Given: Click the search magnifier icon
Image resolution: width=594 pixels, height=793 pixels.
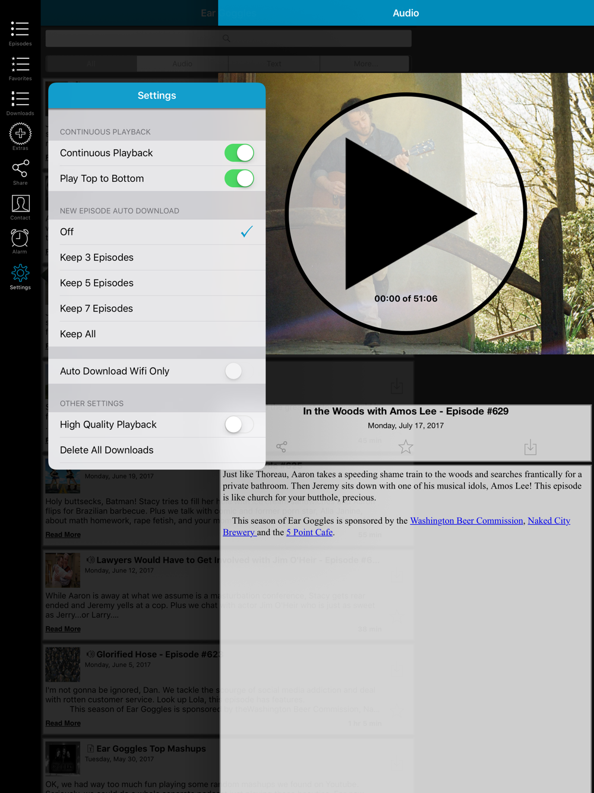Looking at the screenshot, I should pyautogui.click(x=226, y=39).
